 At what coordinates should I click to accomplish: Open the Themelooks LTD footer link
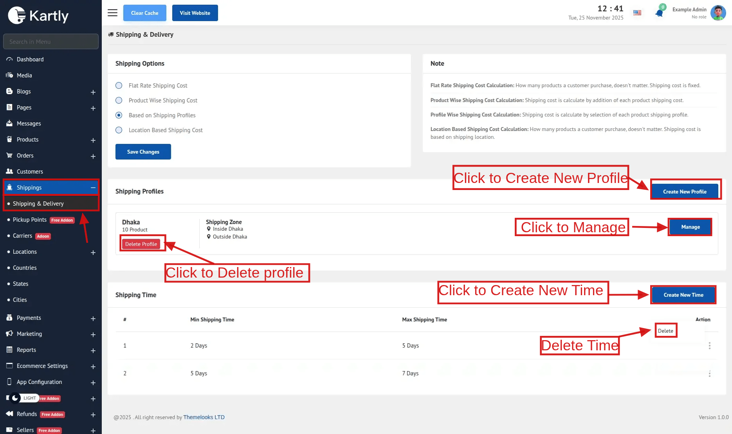204,417
